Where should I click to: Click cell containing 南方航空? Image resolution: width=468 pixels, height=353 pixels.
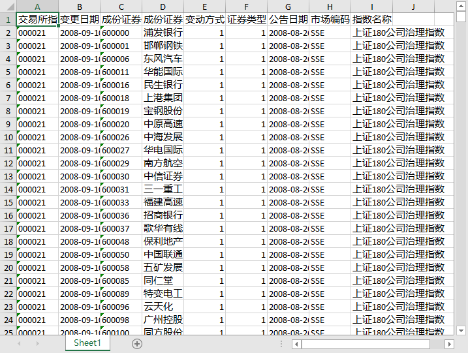[x=163, y=163]
